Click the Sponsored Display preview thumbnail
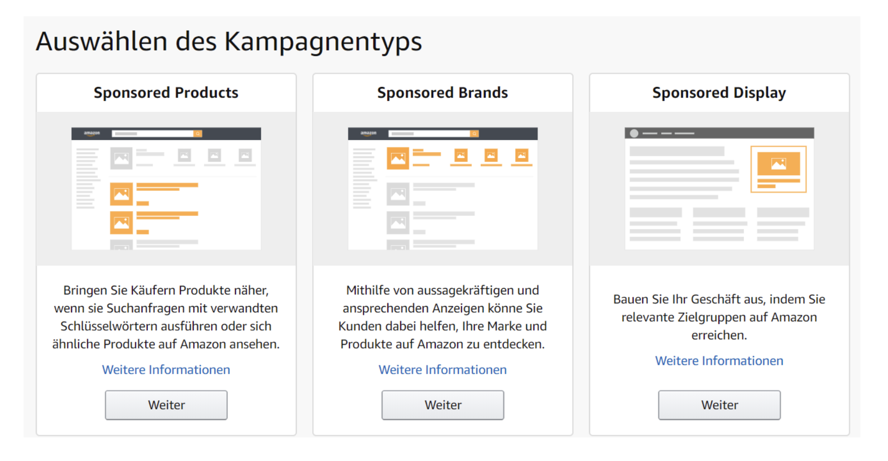The width and height of the screenshot is (888, 461). (x=719, y=188)
